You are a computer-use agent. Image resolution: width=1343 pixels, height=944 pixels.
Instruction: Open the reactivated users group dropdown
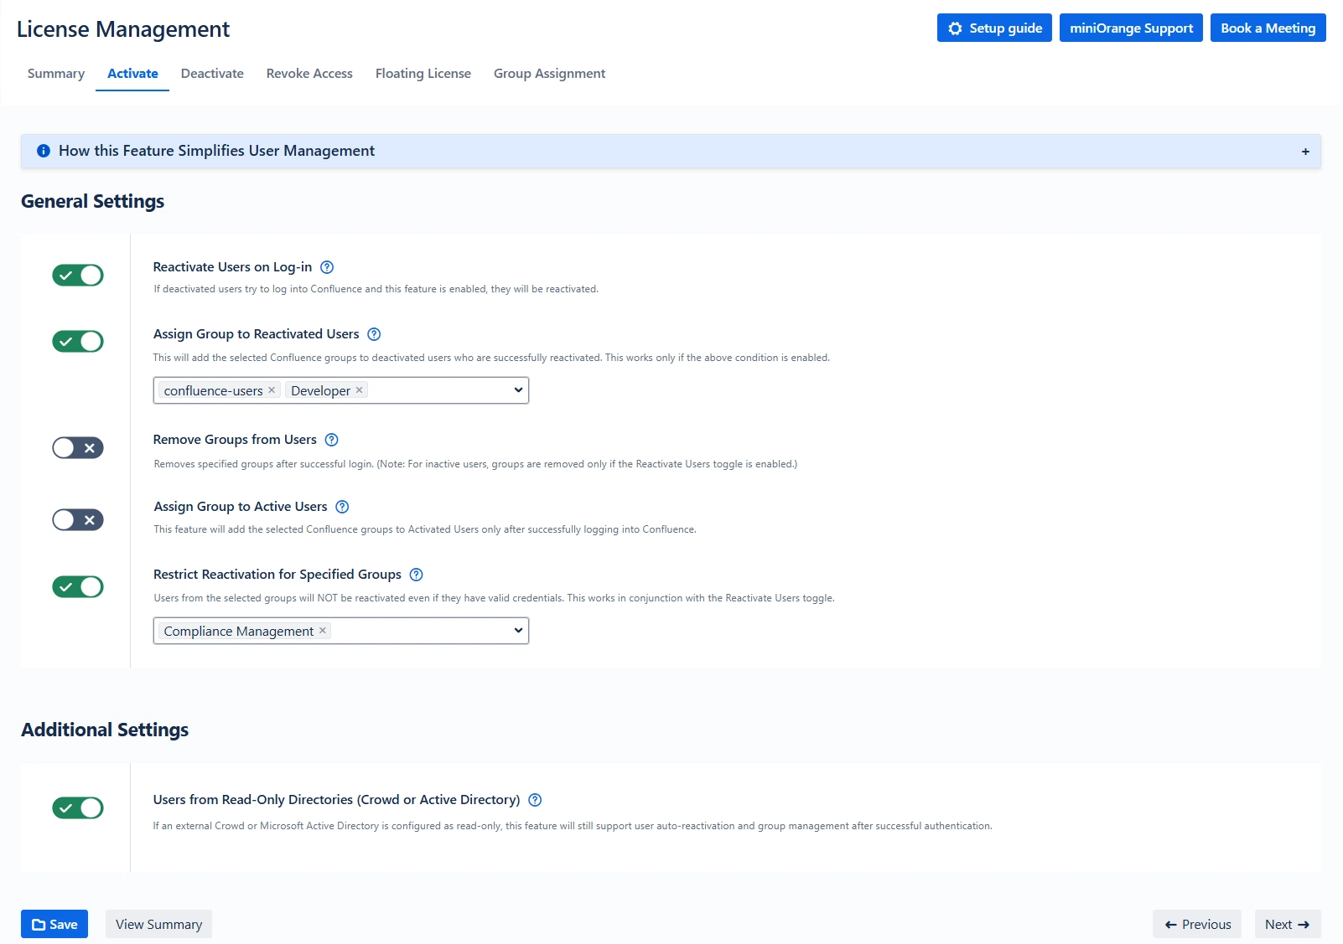518,390
